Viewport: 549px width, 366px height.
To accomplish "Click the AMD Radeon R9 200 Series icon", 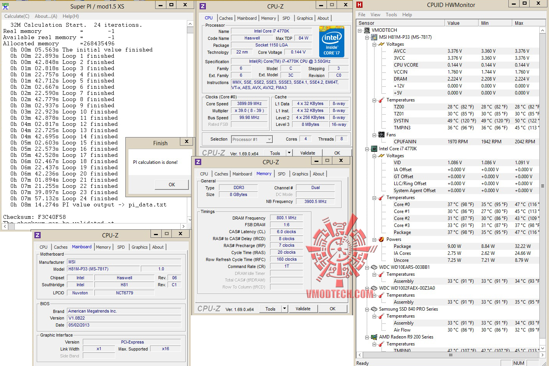I will point(374,337).
